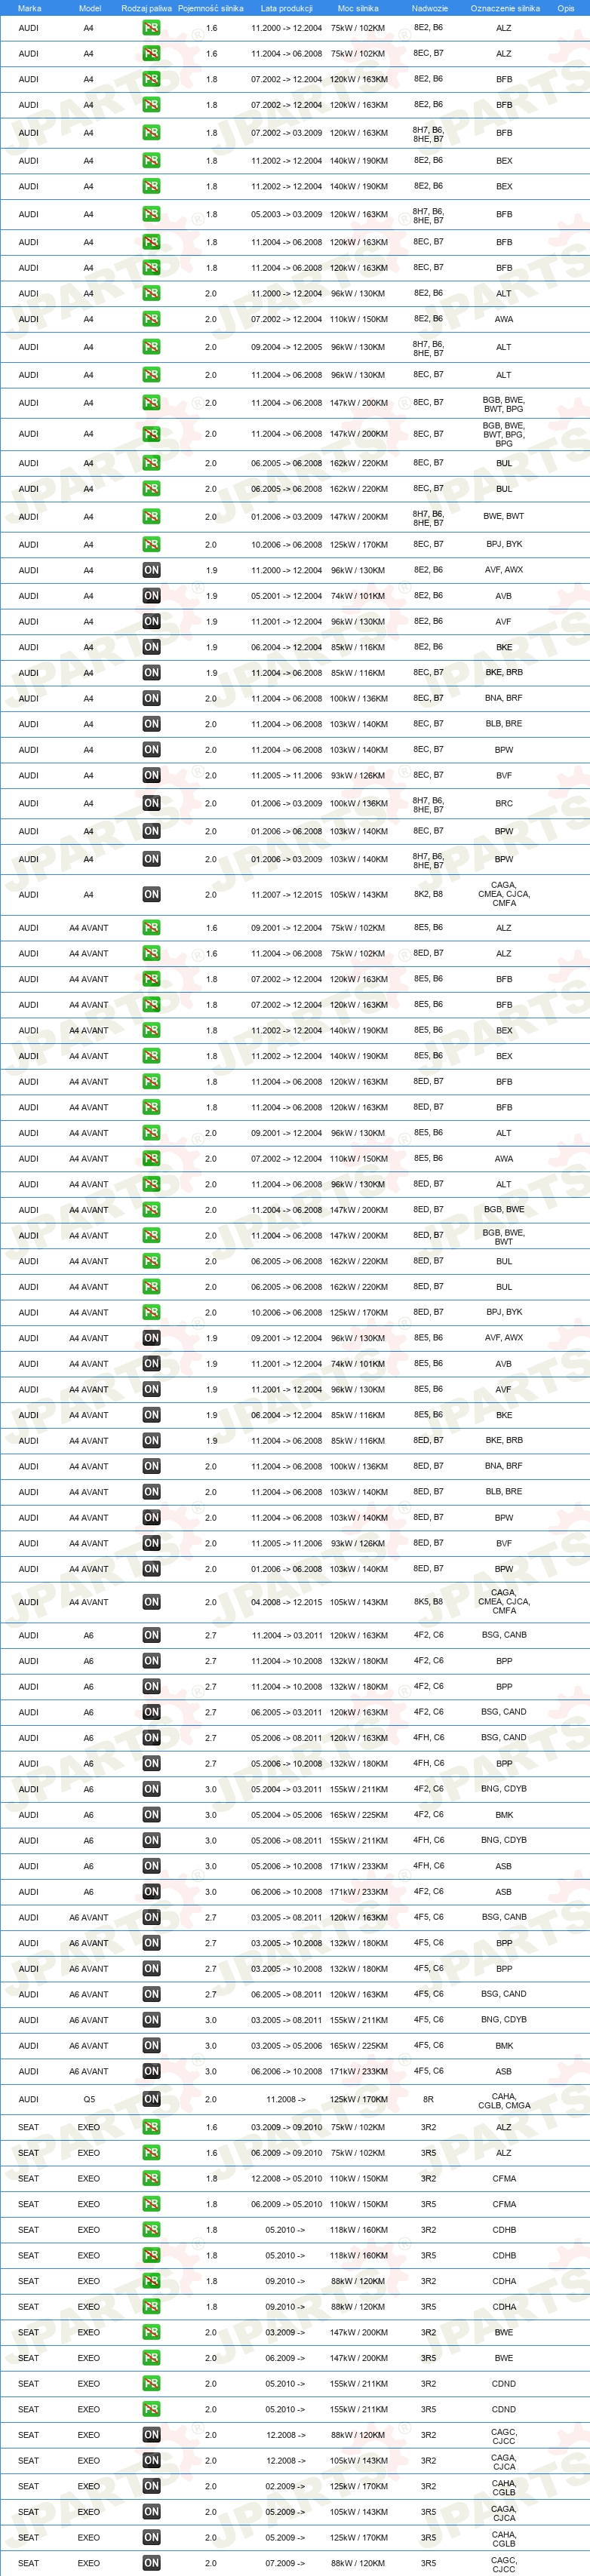Click the Marka column header
Viewport: 590px width, 2576px height.
pyautogui.click(x=29, y=8)
